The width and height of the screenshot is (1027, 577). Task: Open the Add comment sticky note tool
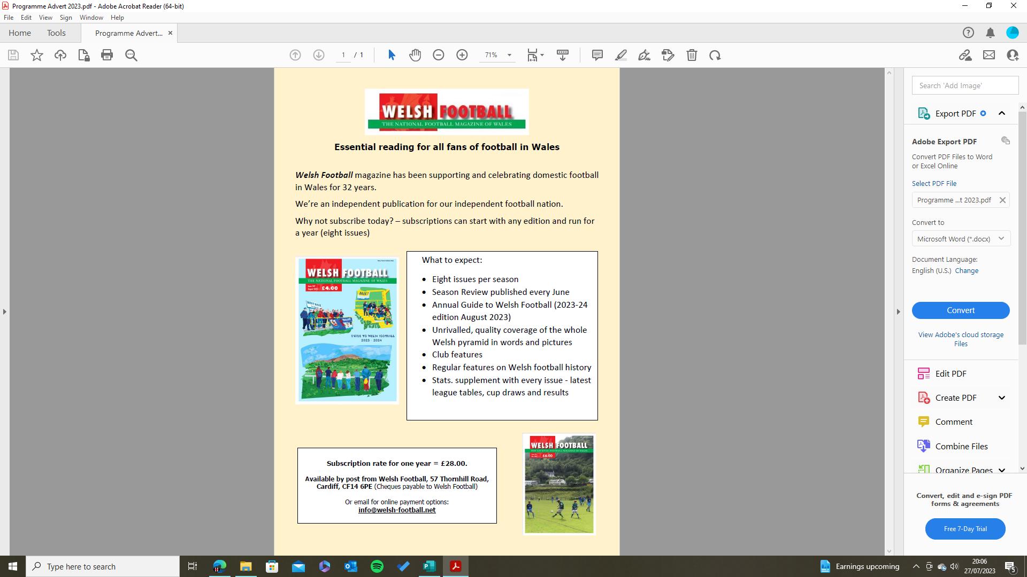pos(597,55)
